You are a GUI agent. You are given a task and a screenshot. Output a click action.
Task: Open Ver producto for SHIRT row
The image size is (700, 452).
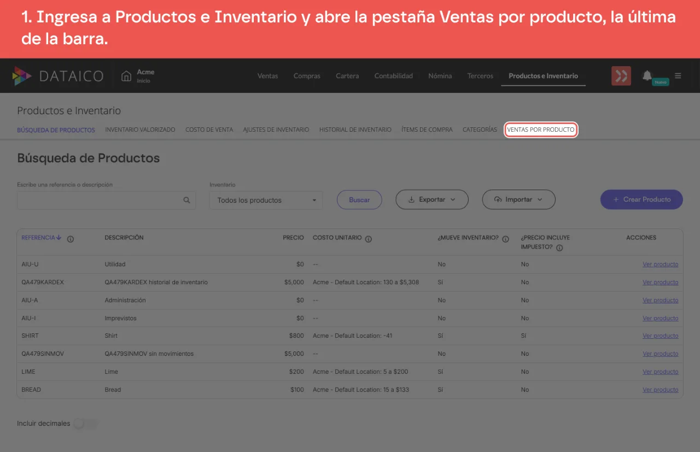coord(660,336)
